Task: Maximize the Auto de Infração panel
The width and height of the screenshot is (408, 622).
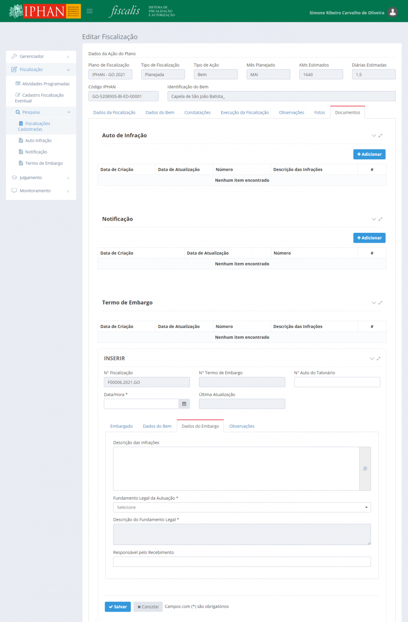Action: click(380, 135)
